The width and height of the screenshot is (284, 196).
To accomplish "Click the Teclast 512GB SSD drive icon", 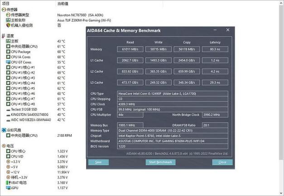I will (x=8, y=110).
